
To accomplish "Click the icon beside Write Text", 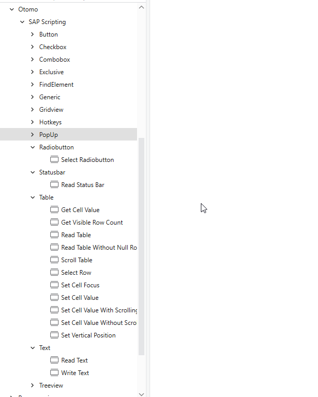I will [x=54, y=373].
